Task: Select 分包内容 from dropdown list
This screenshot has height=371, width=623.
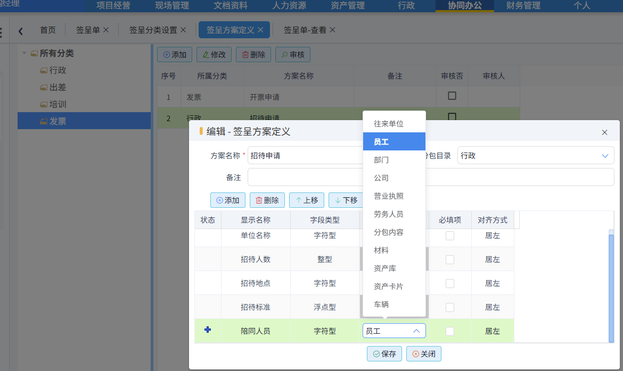Action: coord(394,232)
